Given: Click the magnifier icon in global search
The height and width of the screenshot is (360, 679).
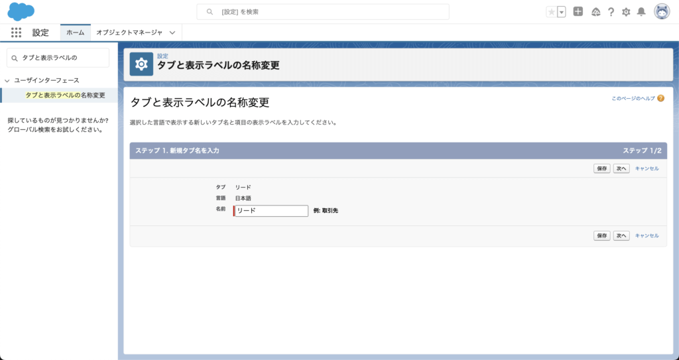Looking at the screenshot, I should click(210, 12).
